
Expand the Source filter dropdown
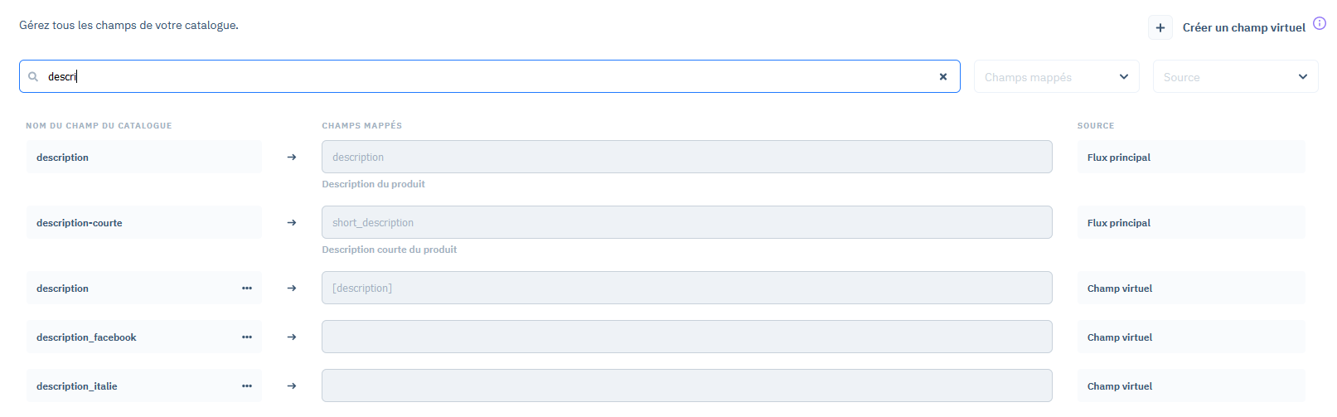(x=1235, y=77)
